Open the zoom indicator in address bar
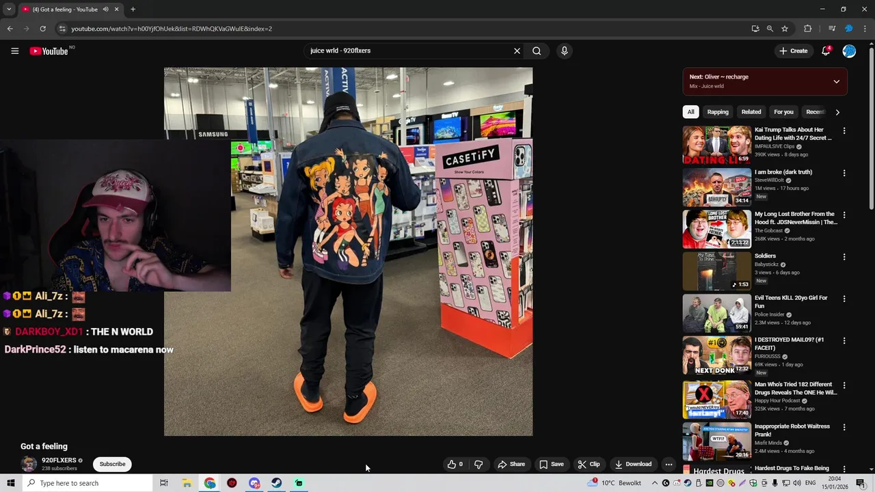The image size is (875, 492). (770, 29)
